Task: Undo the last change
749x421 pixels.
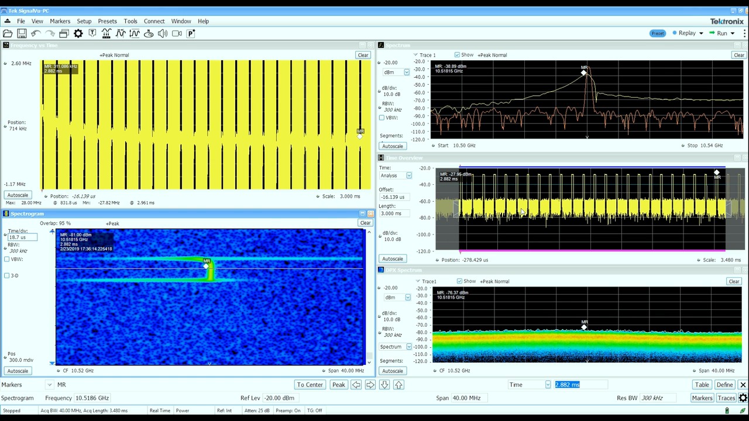Action: pyautogui.click(x=36, y=33)
